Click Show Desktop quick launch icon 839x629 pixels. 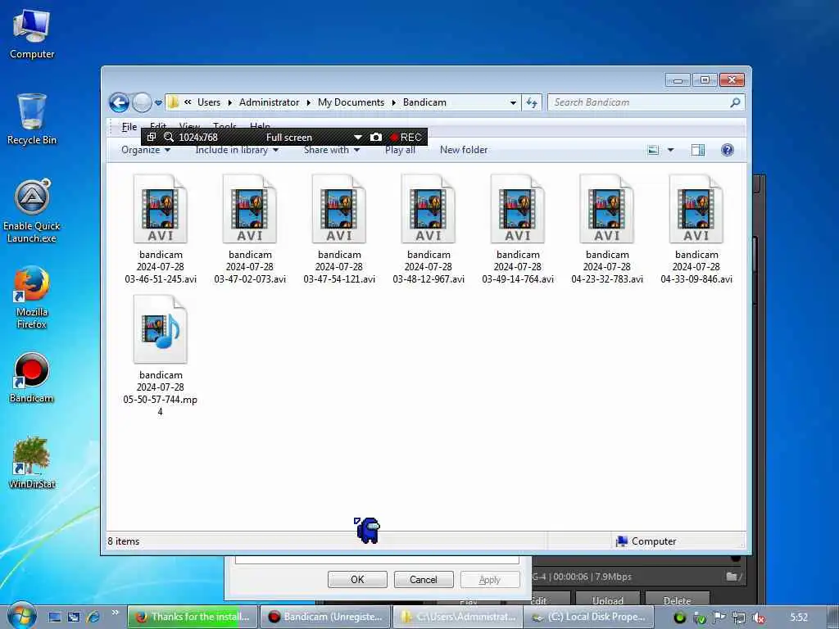[x=55, y=618]
